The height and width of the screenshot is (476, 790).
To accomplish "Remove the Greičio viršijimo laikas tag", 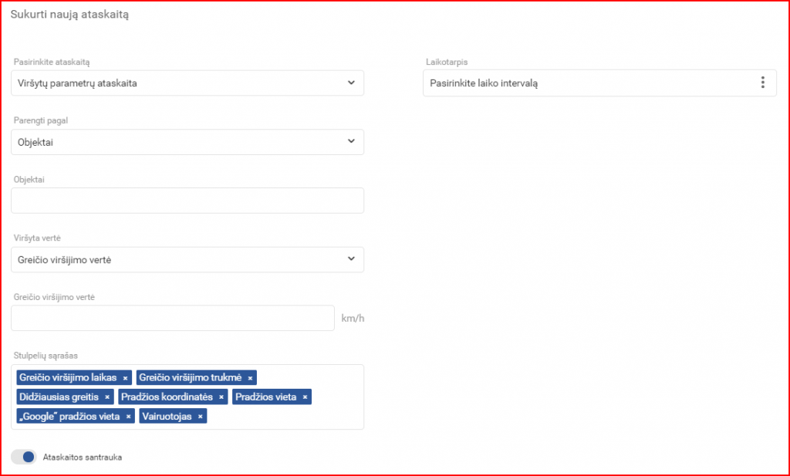I will pos(126,378).
